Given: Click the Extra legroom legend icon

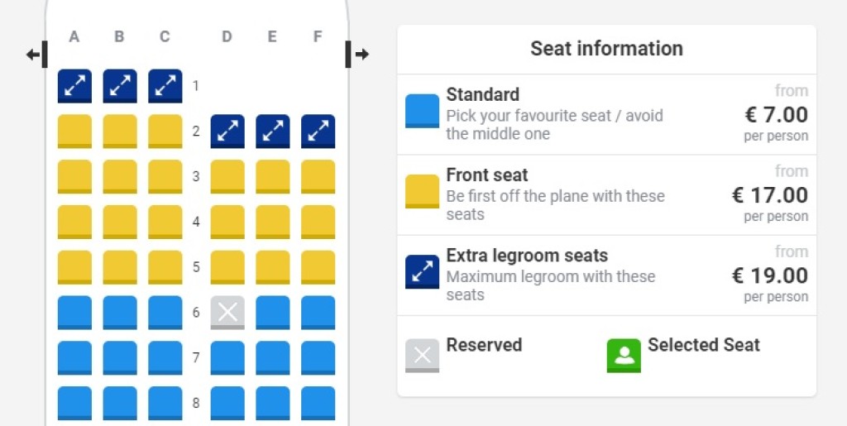Looking at the screenshot, I should pos(422,272).
